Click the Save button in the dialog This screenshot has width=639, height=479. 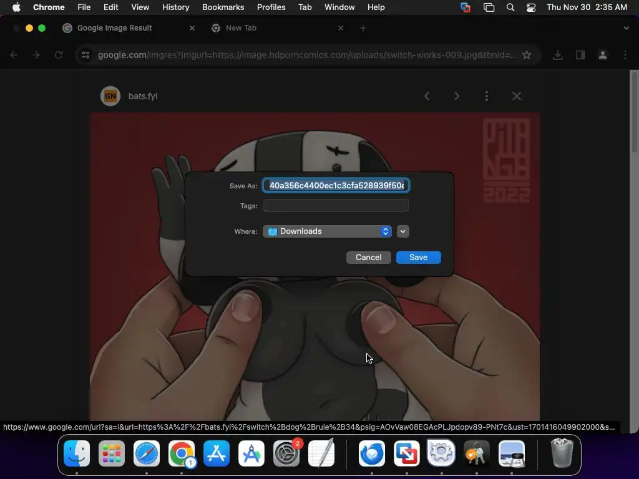pyautogui.click(x=418, y=258)
